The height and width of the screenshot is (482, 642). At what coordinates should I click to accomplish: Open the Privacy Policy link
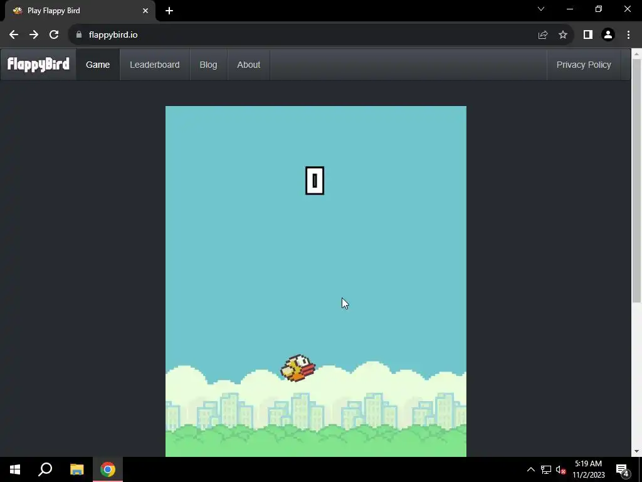point(584,65)
